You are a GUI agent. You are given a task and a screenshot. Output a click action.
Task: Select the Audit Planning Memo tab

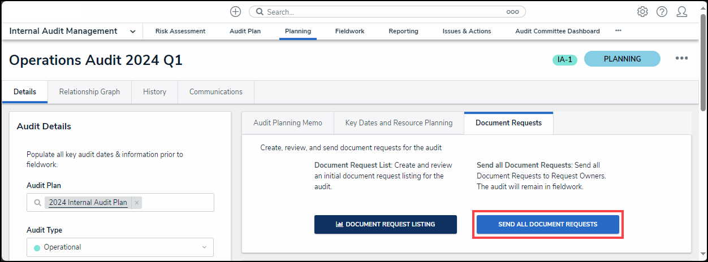click(288, 123)
